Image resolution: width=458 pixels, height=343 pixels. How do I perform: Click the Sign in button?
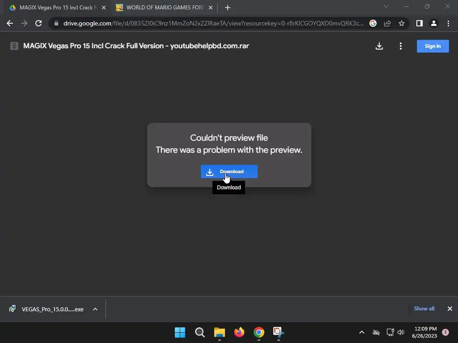[433, 46]
